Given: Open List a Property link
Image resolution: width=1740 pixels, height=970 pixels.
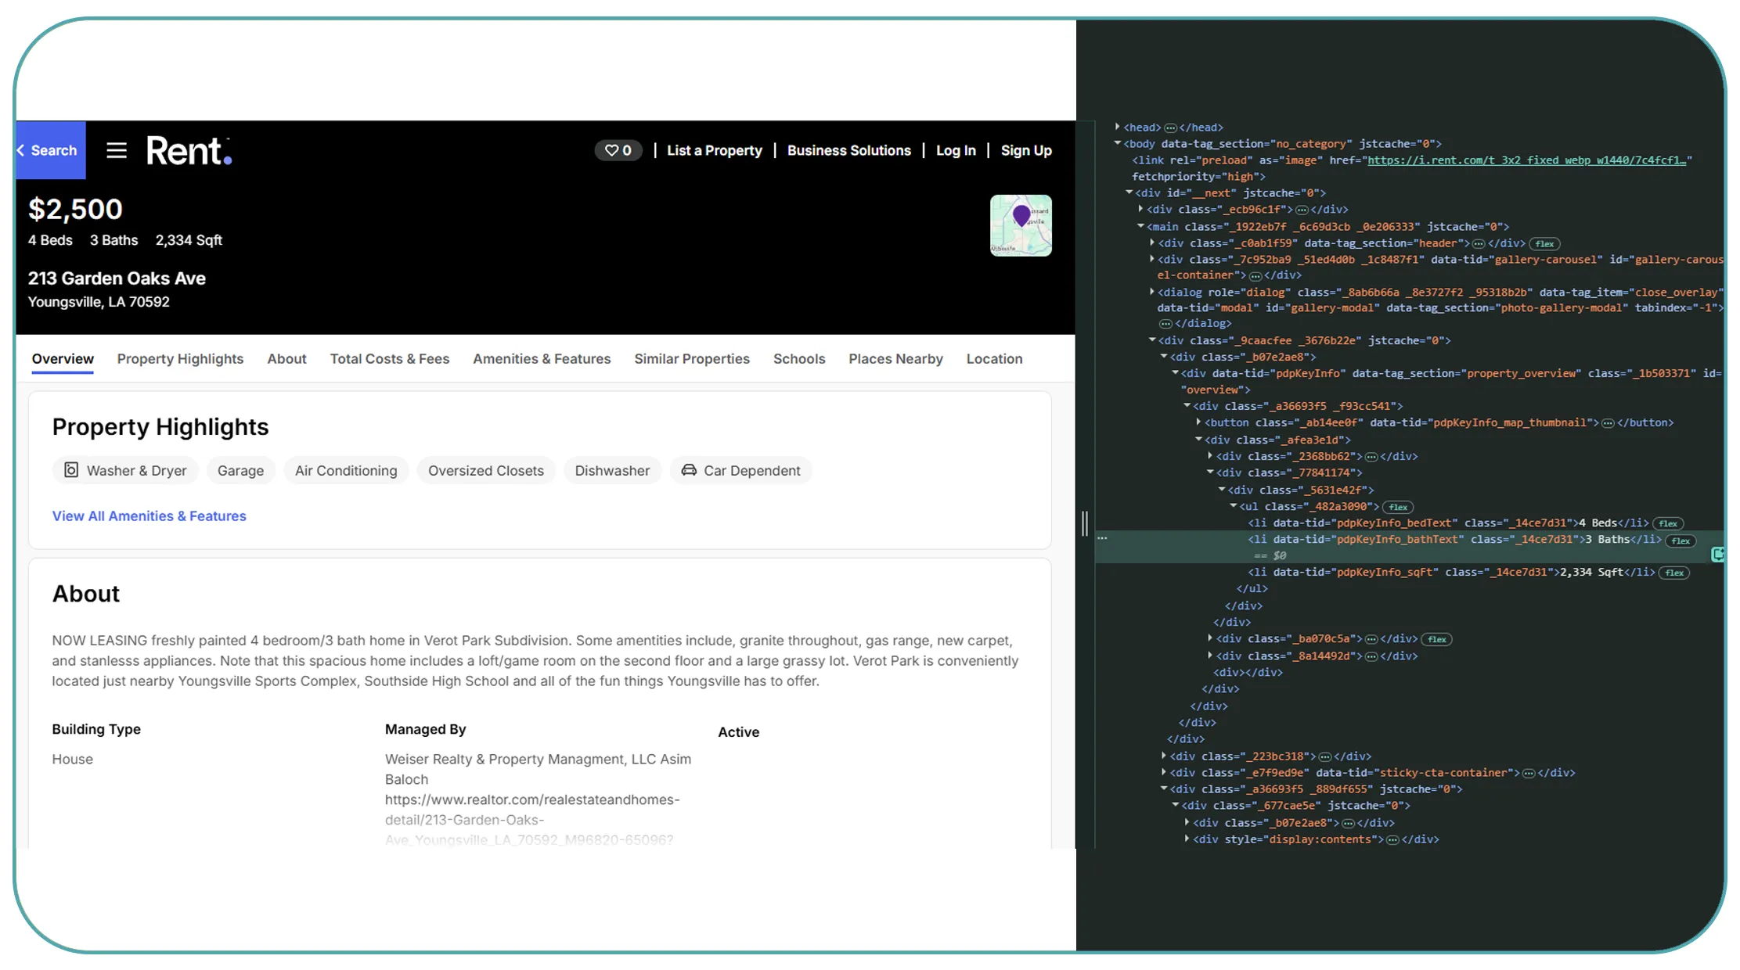Looking at the screenshot, I should 715,150.
